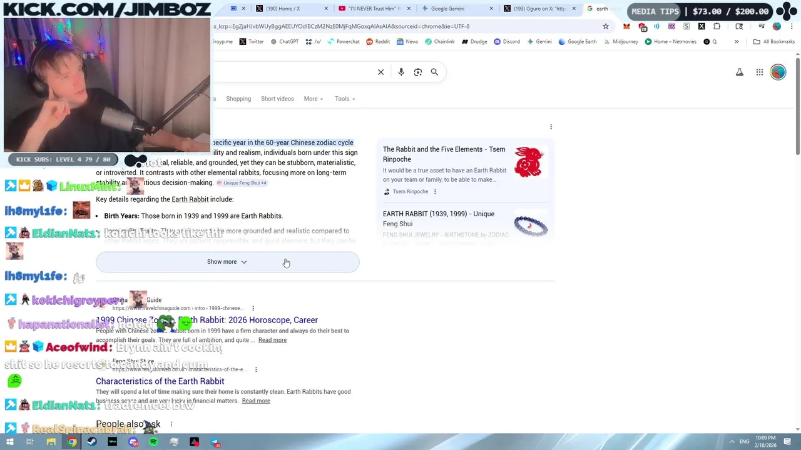Open the Tools dropdown
Viewport: 801px width, 450px height.
(x=345, y=99)
